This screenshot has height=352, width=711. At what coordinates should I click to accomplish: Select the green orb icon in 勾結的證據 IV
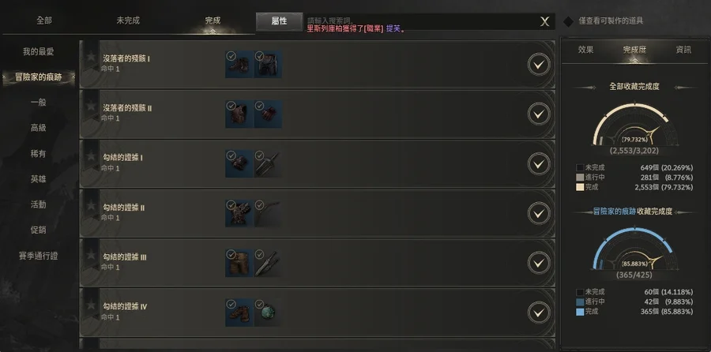[268, 313]
